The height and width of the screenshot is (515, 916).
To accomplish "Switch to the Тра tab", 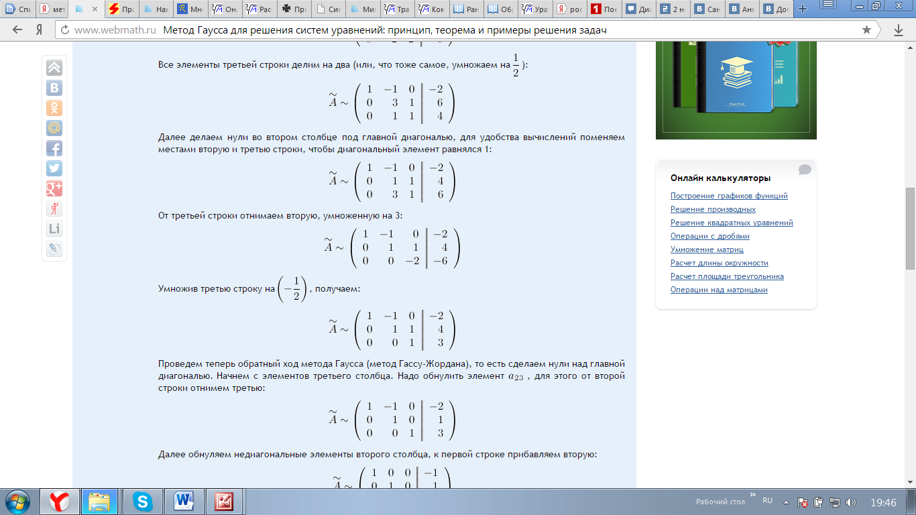I will (x=396, y=9).
